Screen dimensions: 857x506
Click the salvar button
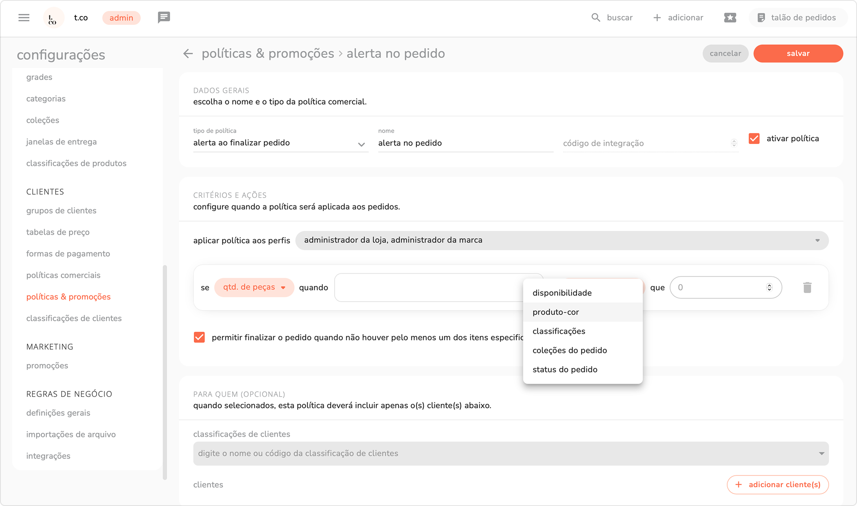point(798,53)
